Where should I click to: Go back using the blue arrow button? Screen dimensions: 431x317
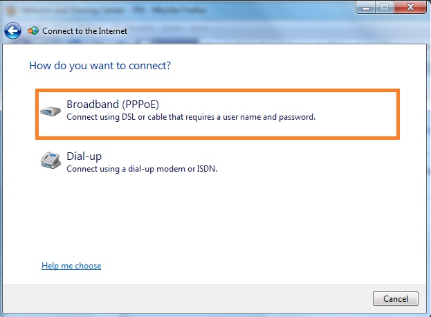coord(12,30)
